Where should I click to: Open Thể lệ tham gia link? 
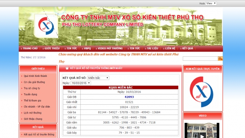(32, 100)
